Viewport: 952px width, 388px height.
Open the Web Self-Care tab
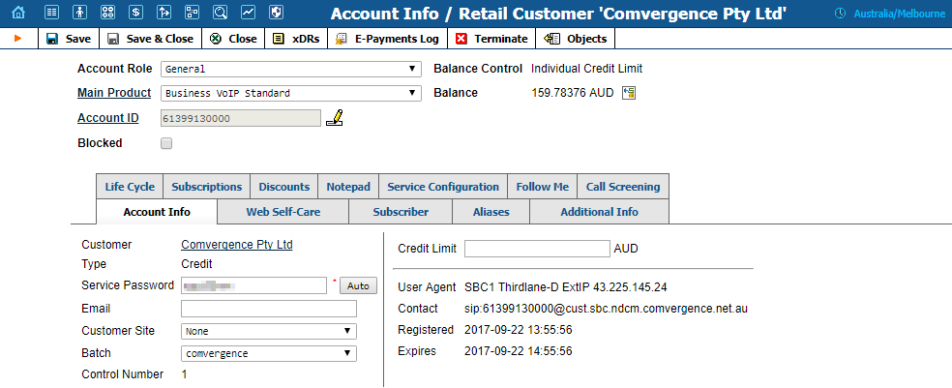pos(283,212)
